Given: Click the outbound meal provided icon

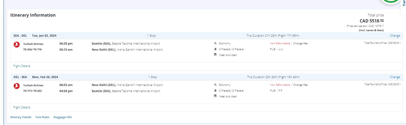Looking at the screenshot, I should (x=215, y=55).
